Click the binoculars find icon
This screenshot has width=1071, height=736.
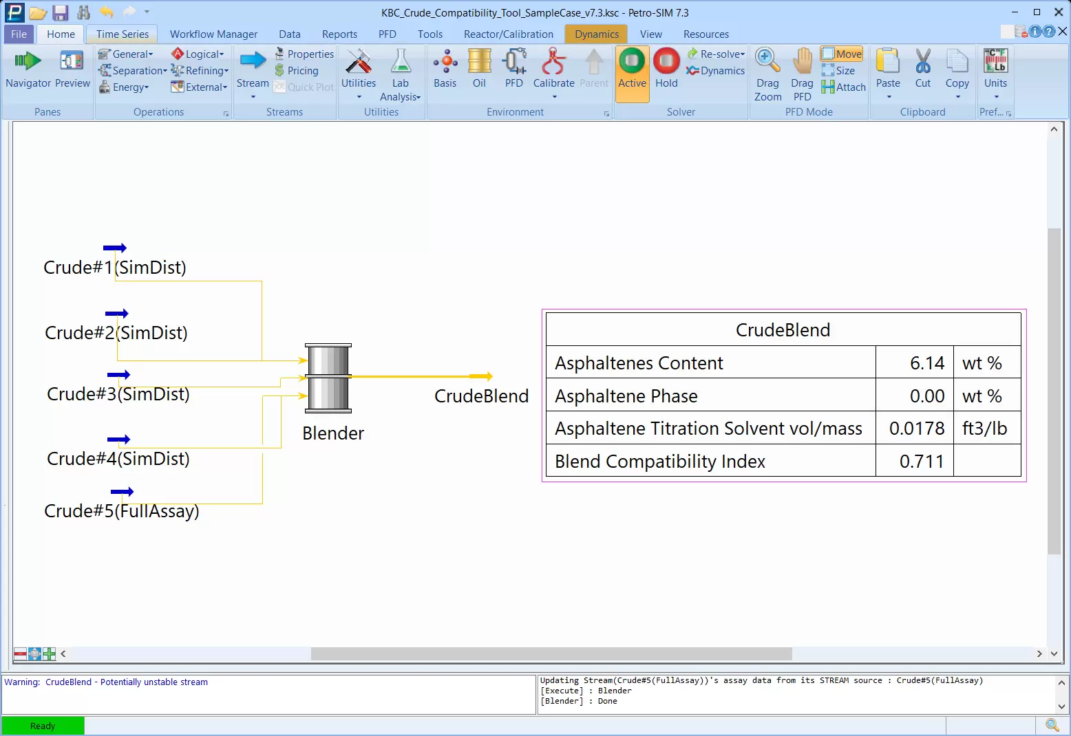tap(84, 12)
